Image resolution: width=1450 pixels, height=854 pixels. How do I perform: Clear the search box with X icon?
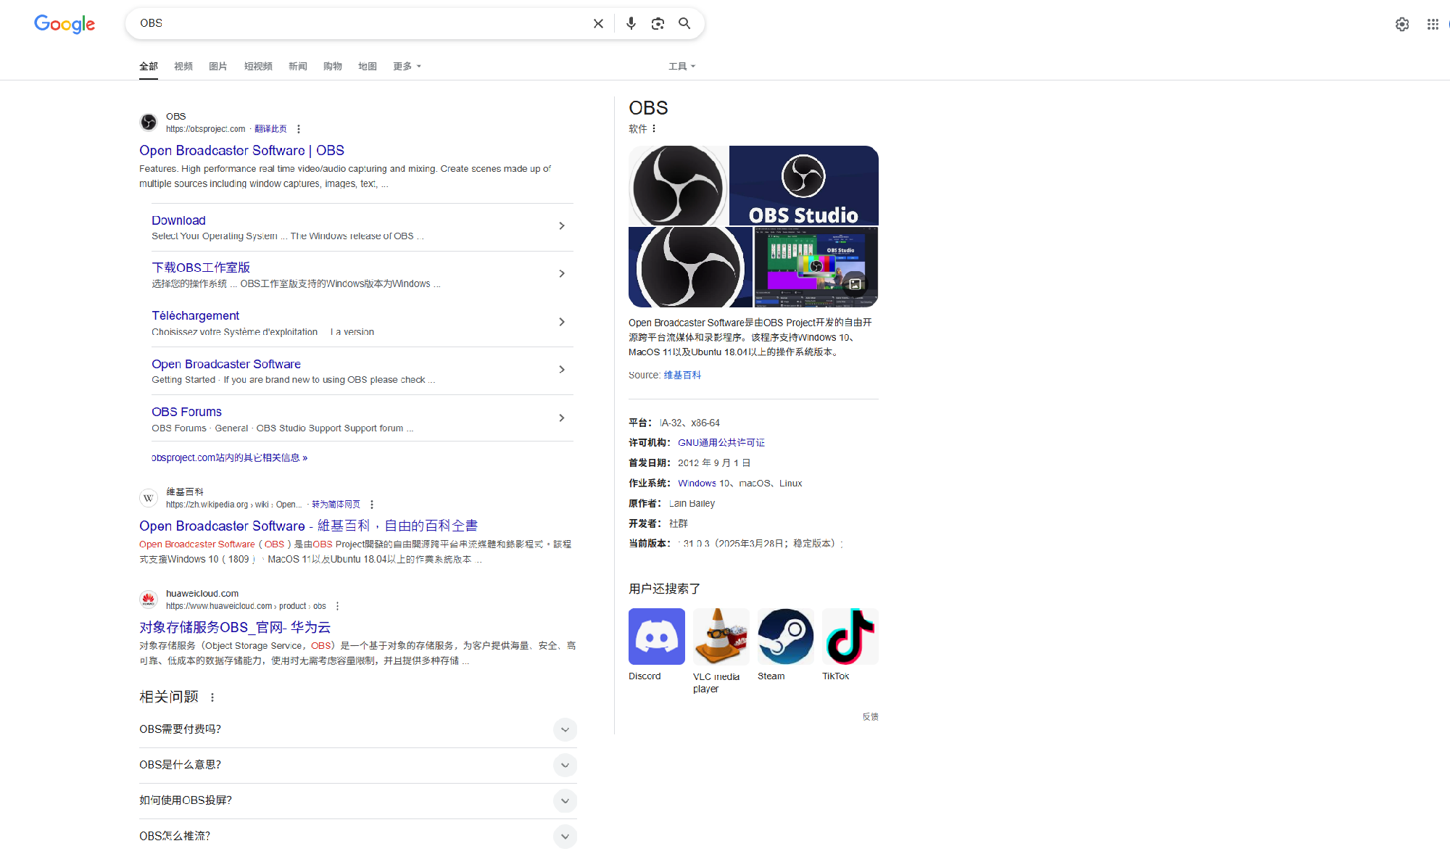pyautogui.click(x=598, y=24)
